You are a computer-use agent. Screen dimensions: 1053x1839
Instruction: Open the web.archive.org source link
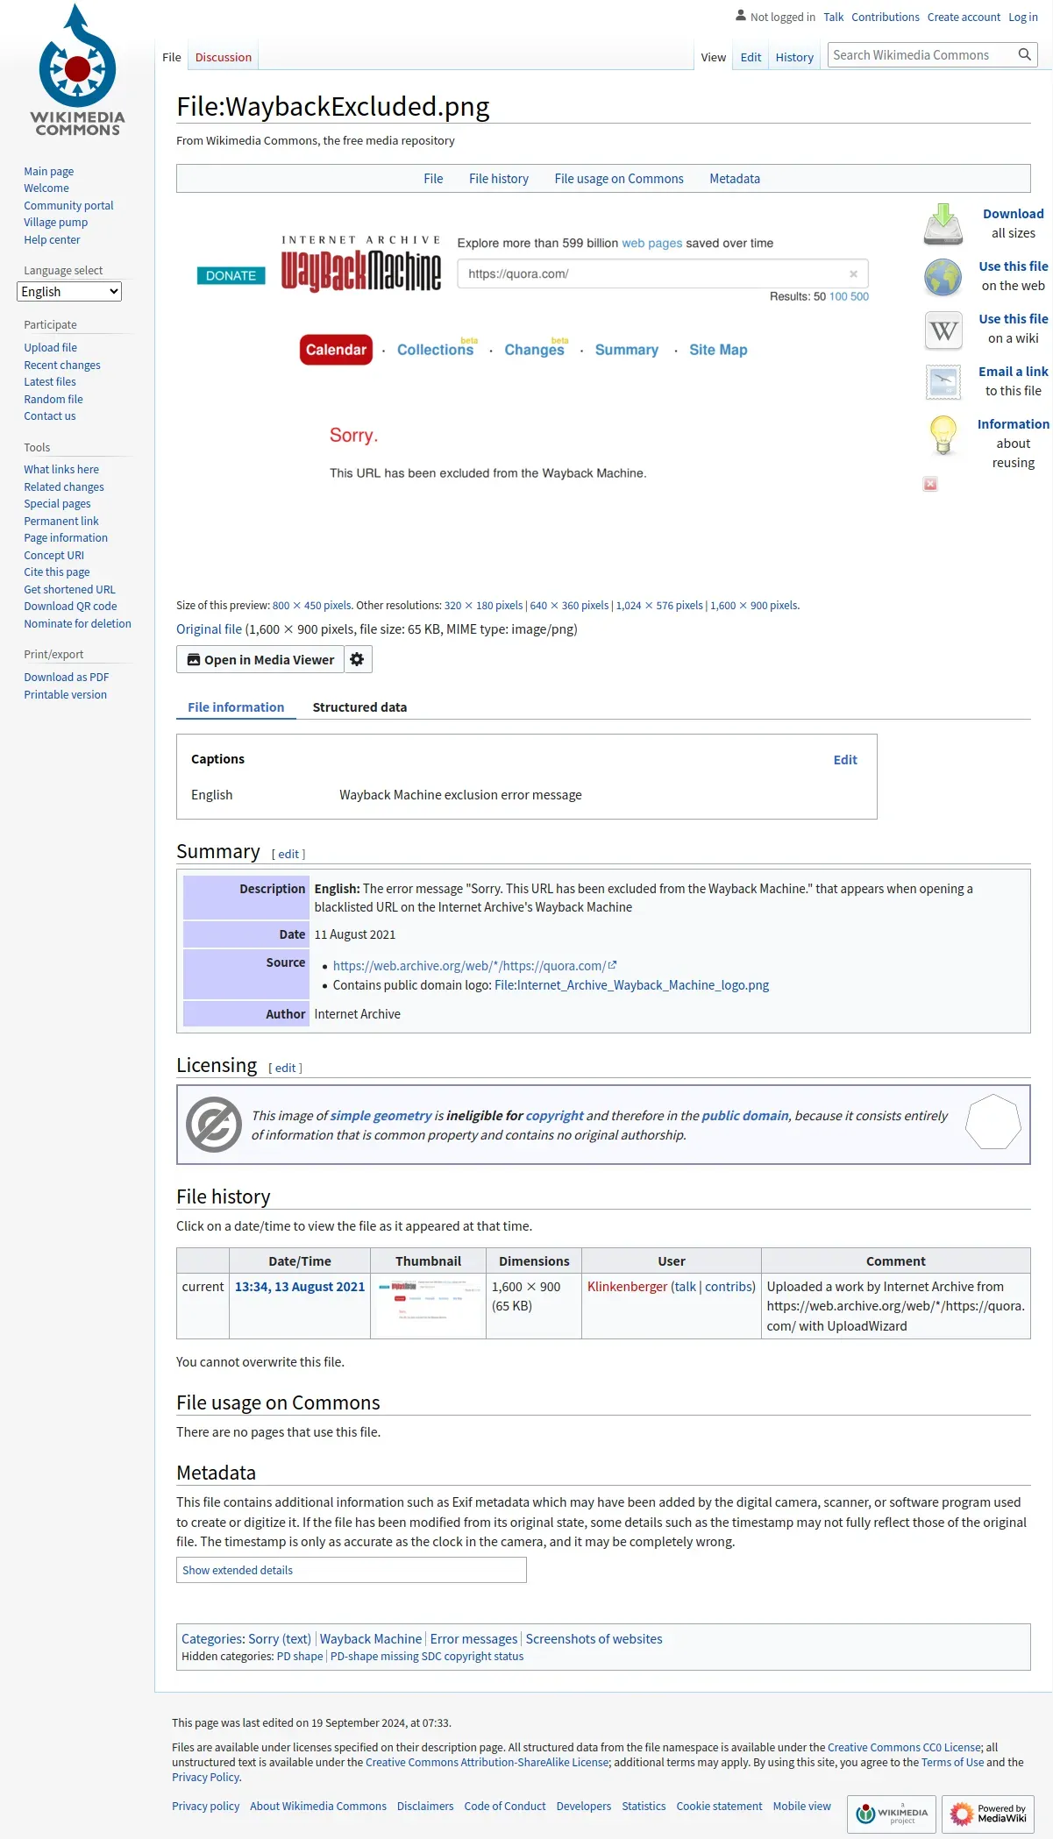point(474,966)
